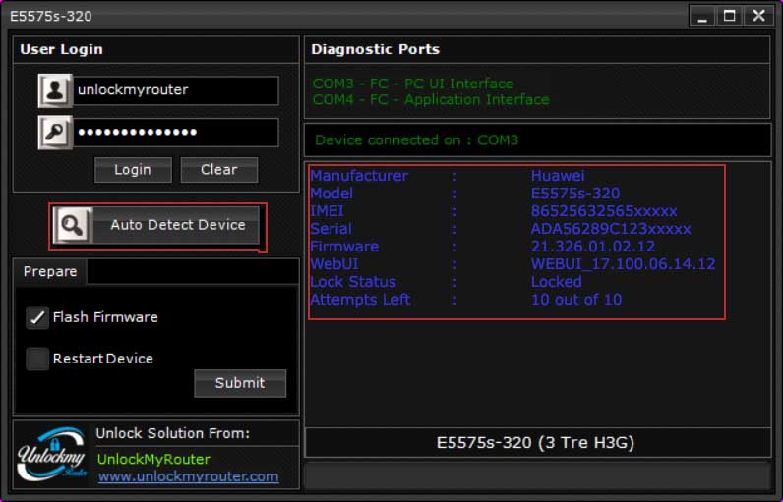Click the Clear button
Screen dimensions: 783x502
tap(219, 170)
